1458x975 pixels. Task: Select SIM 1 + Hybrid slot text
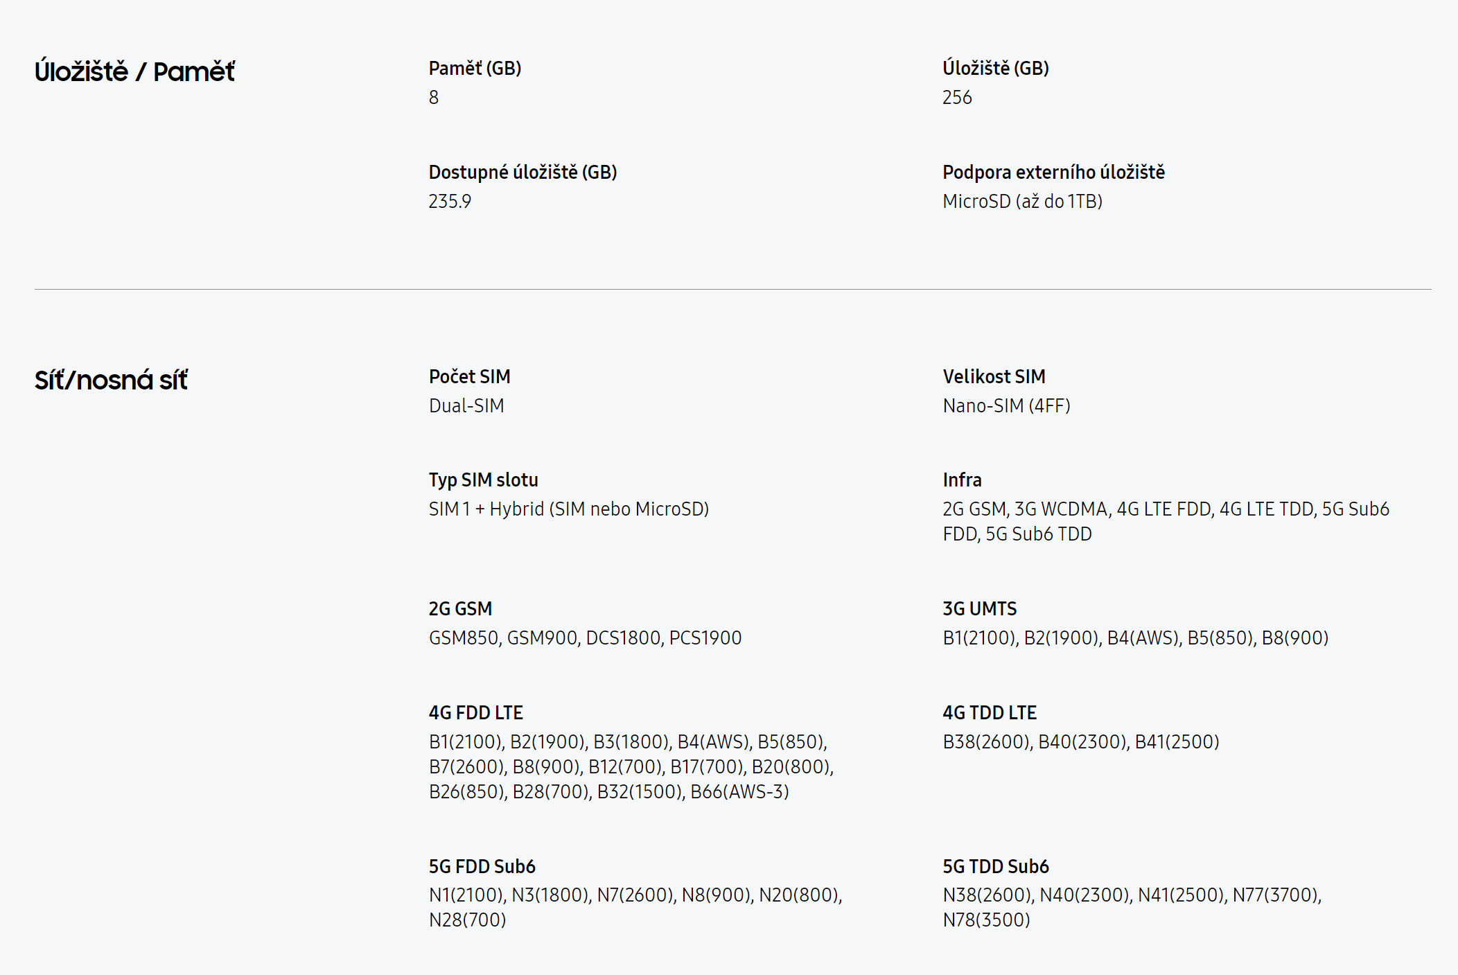[568, 509]
